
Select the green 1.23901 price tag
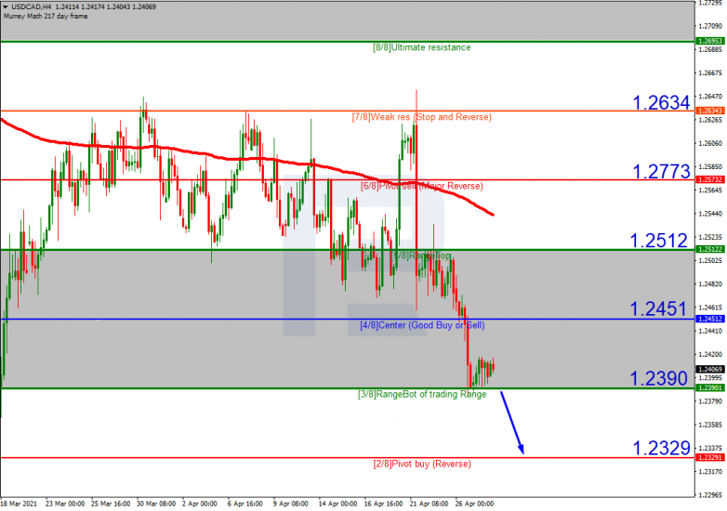[x=710, y=387]
